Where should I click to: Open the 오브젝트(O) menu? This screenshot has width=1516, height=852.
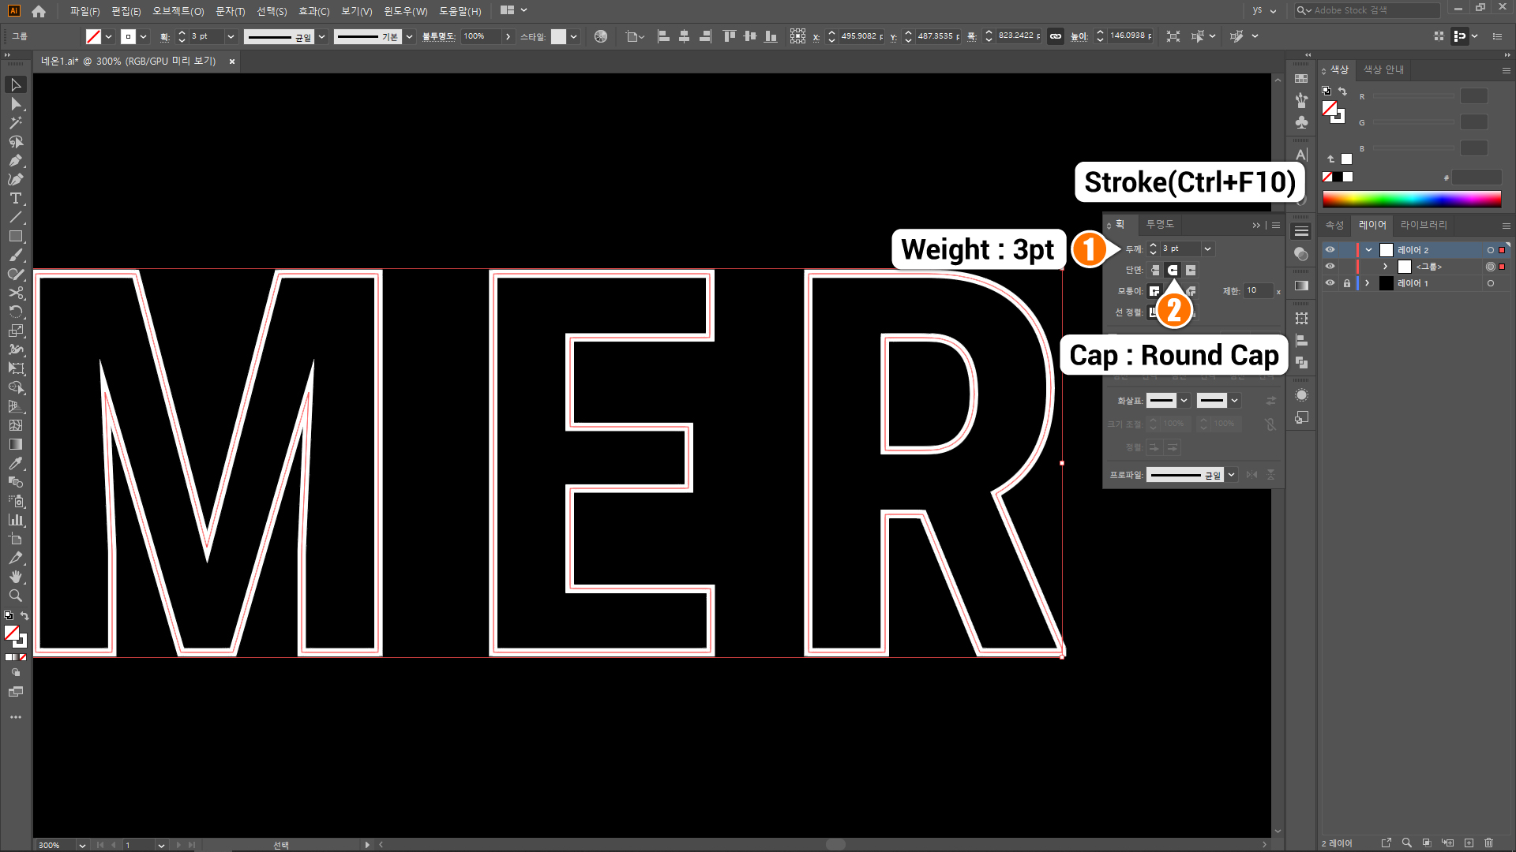click(178, 11)
